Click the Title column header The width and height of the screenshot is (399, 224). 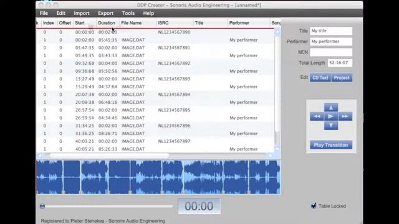[x=210, y=23]
